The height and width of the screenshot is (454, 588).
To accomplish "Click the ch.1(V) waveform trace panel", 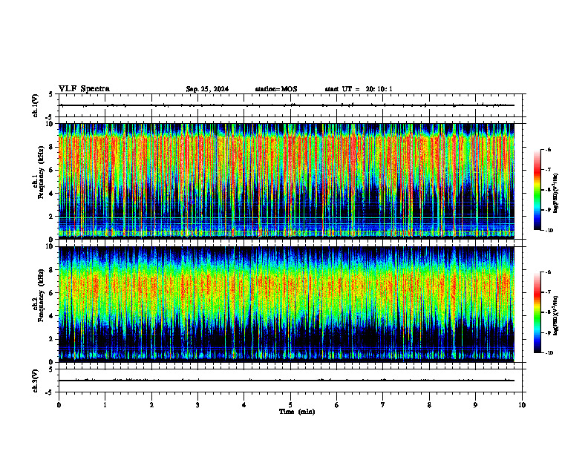I will click(x=290, y=105).
